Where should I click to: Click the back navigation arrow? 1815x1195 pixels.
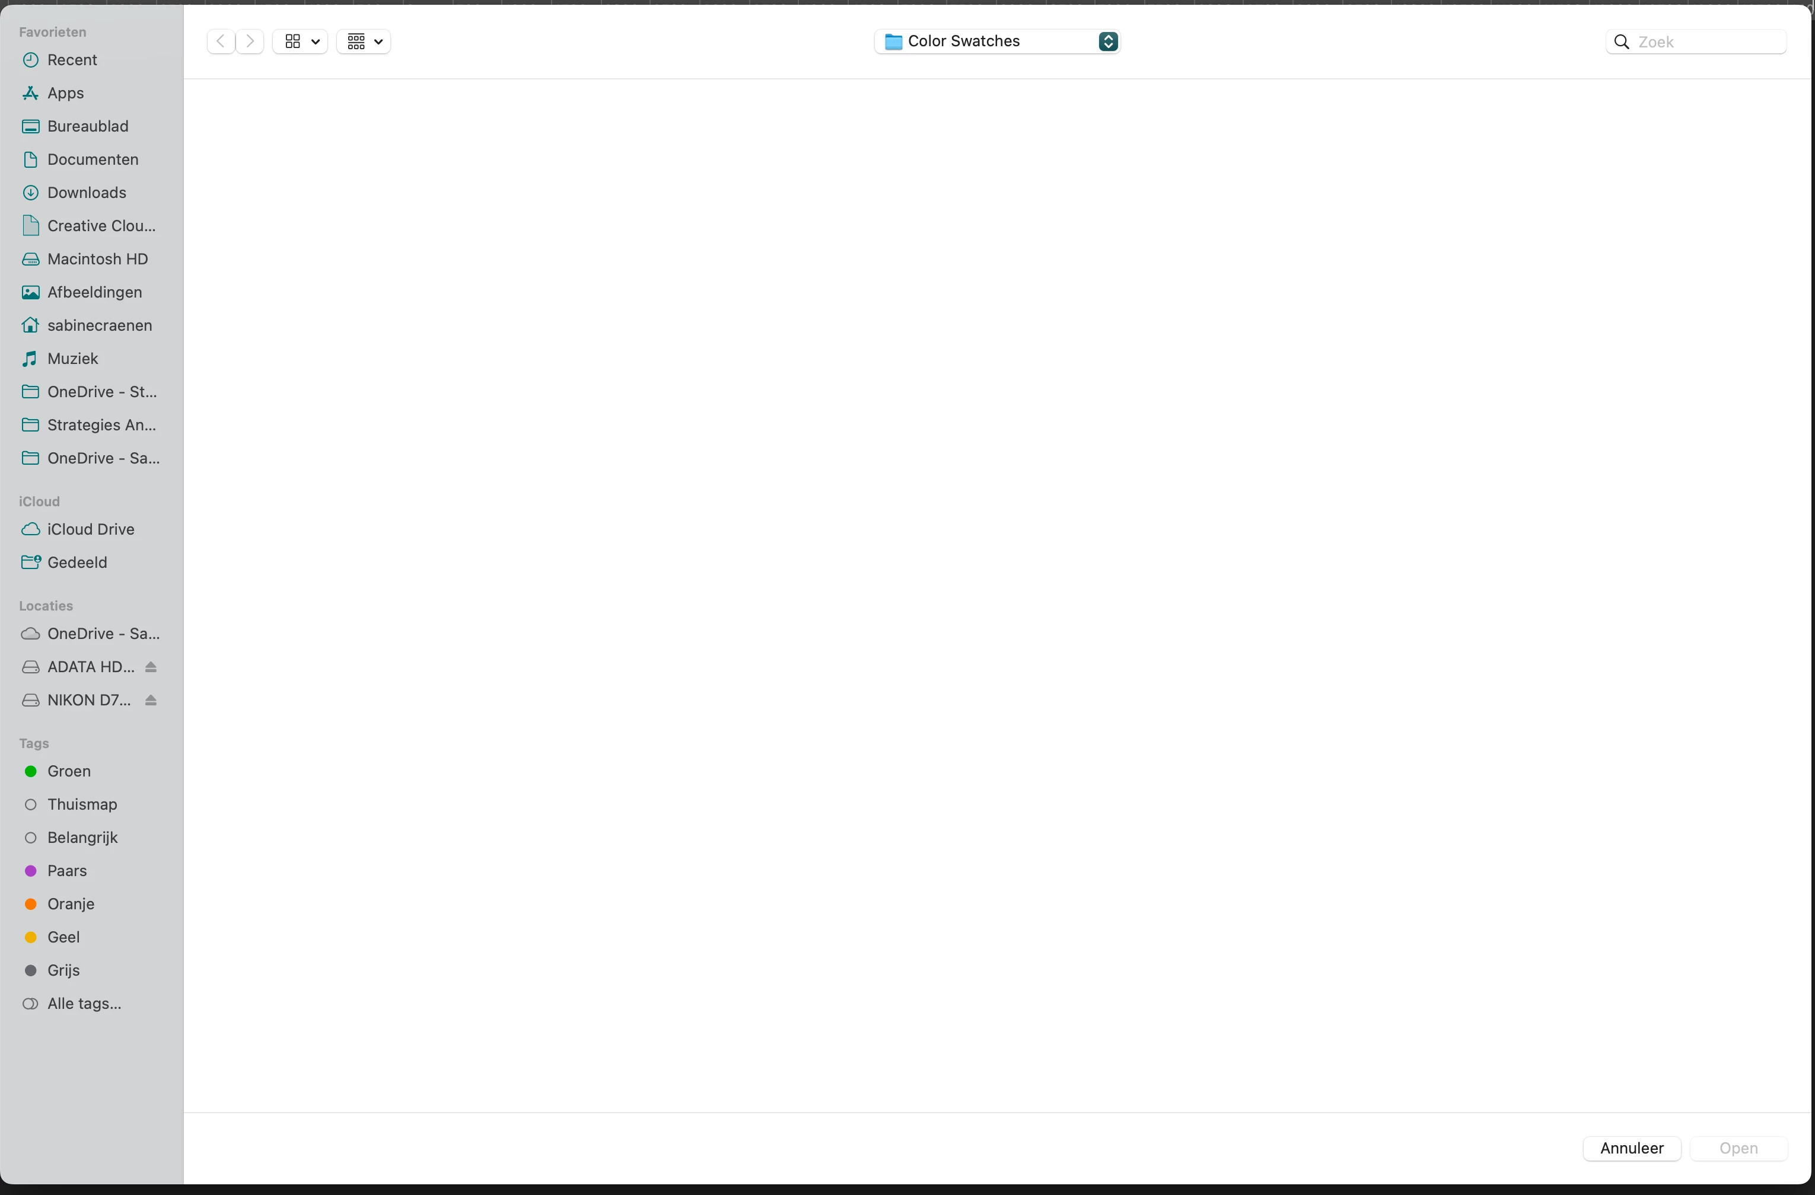221,41
